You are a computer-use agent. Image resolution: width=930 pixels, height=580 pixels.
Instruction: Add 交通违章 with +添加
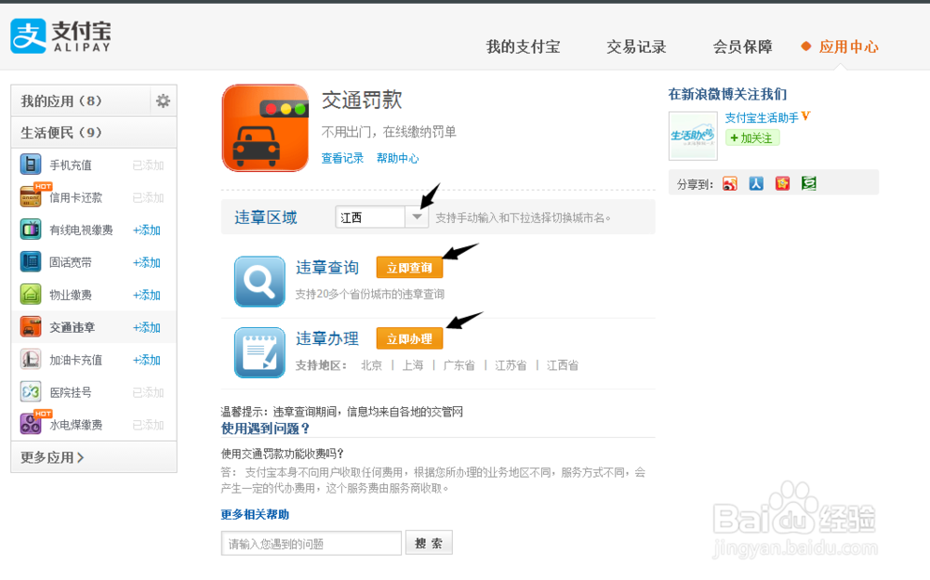point(147,328)
